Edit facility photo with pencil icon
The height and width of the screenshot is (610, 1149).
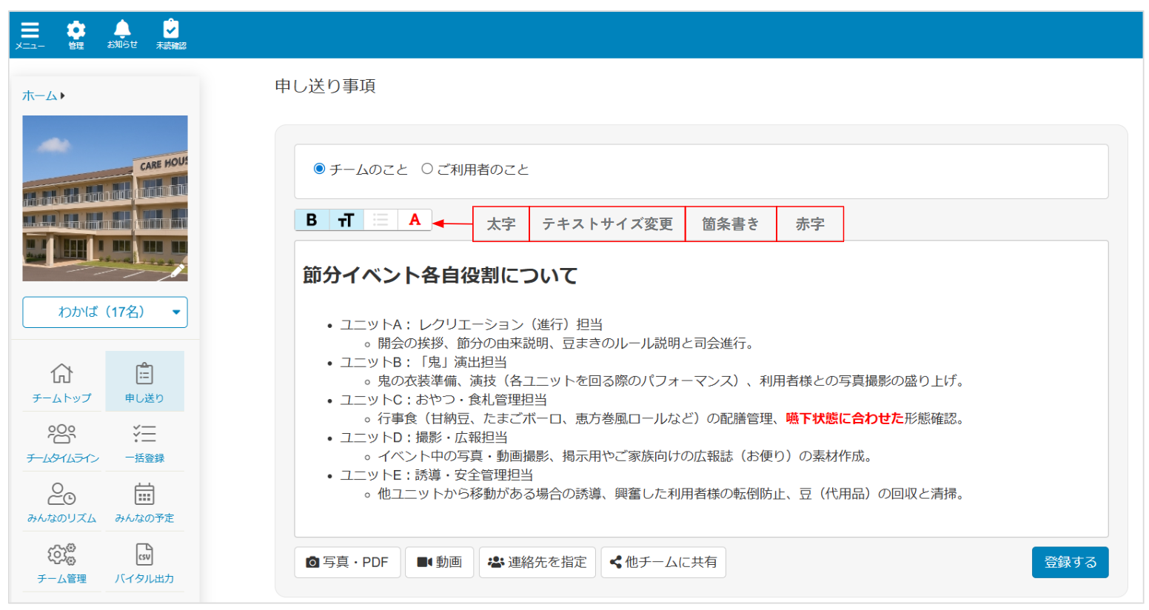click(x=178, y=270)
